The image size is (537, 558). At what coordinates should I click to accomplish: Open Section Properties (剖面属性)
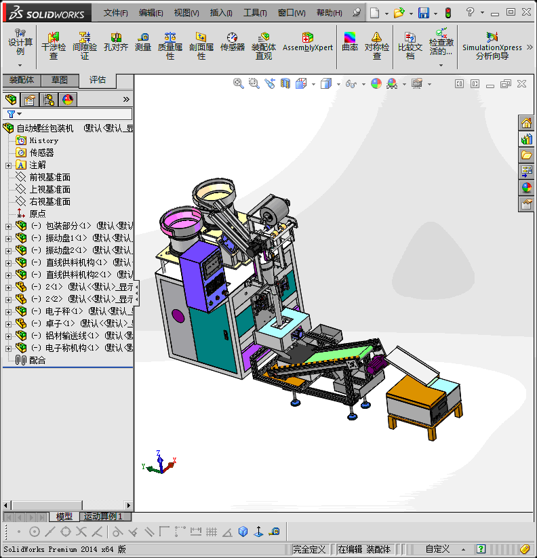click(201, 46)
